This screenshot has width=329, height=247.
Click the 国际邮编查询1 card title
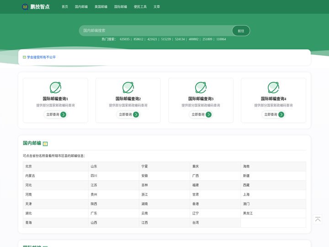pyautogui.click(x=55, y=99)
